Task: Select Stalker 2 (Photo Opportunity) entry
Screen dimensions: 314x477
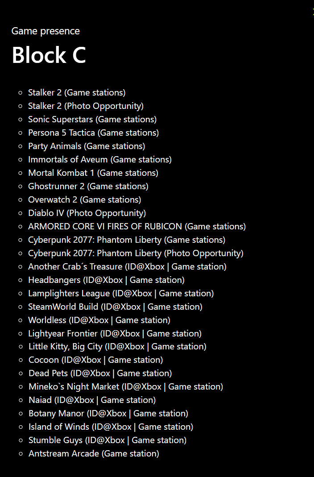Action: (x=86, y=106)
